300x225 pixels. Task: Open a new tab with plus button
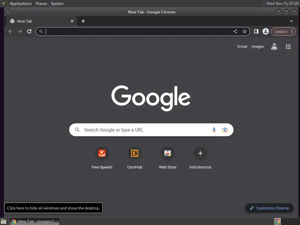tap(83, 21)
